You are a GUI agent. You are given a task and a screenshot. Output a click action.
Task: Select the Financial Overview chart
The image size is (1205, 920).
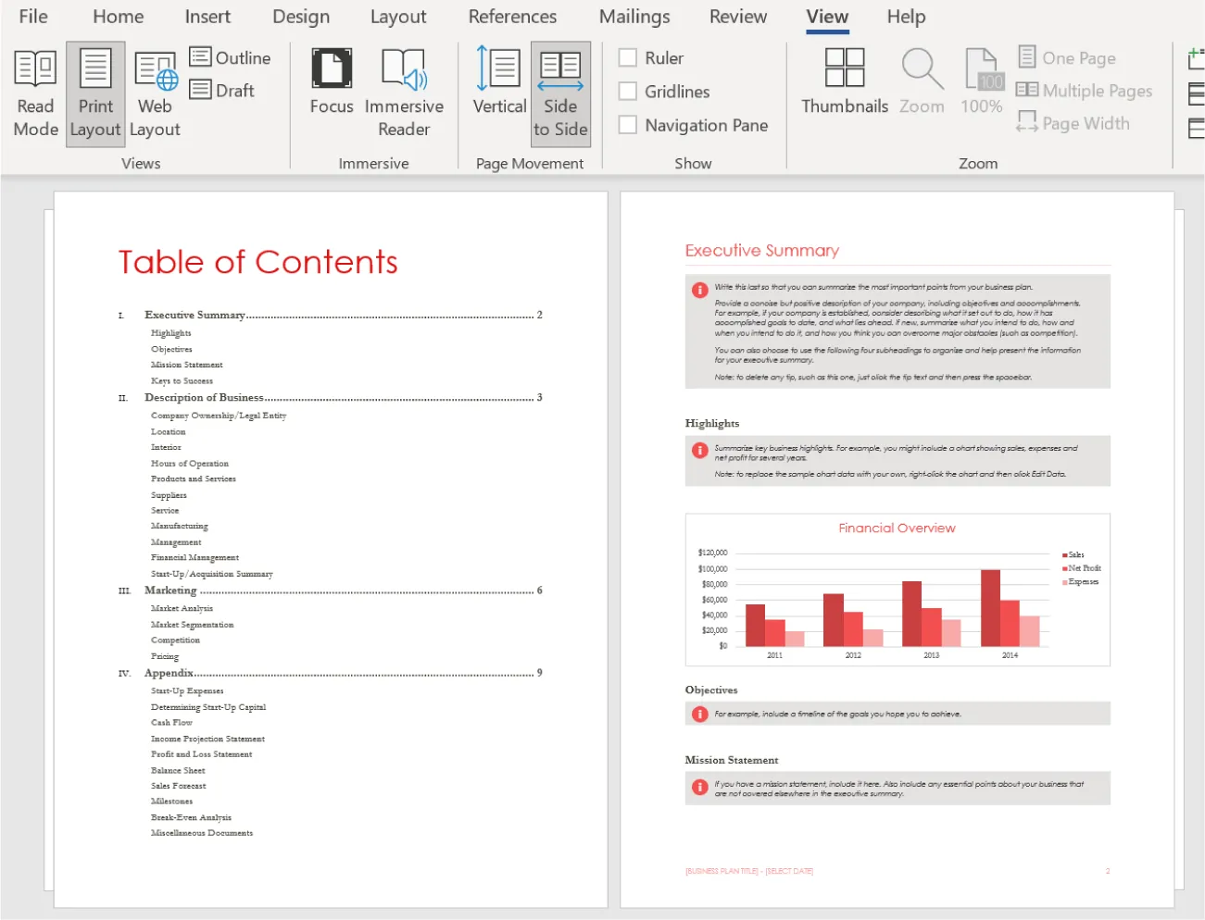click(896, 589)
